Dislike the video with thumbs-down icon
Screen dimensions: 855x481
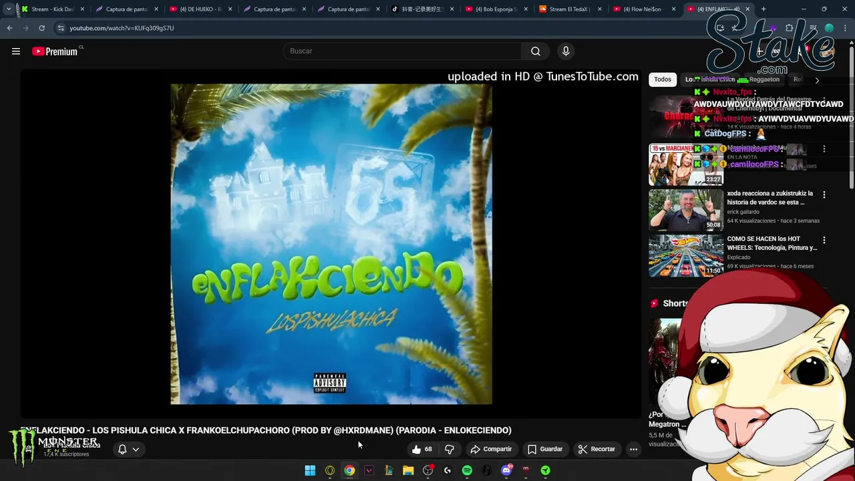450,449
